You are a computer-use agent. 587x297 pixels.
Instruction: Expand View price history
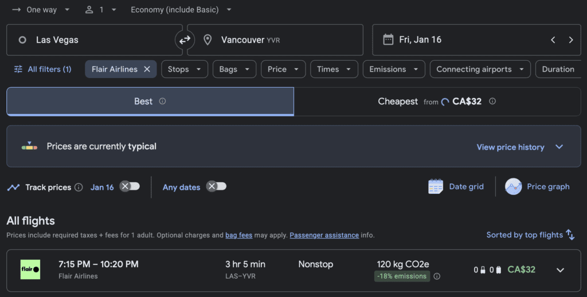coord(520,147)
